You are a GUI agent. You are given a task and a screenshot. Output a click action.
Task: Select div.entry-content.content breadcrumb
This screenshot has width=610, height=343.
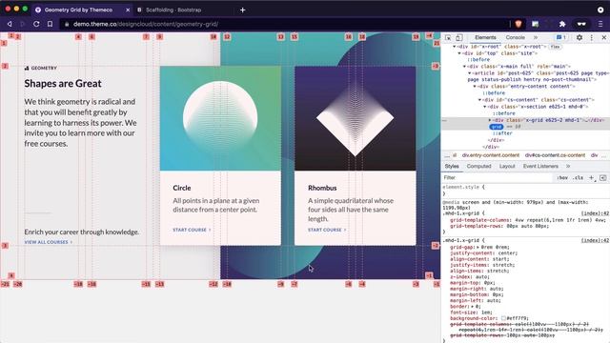click(491, 155)
